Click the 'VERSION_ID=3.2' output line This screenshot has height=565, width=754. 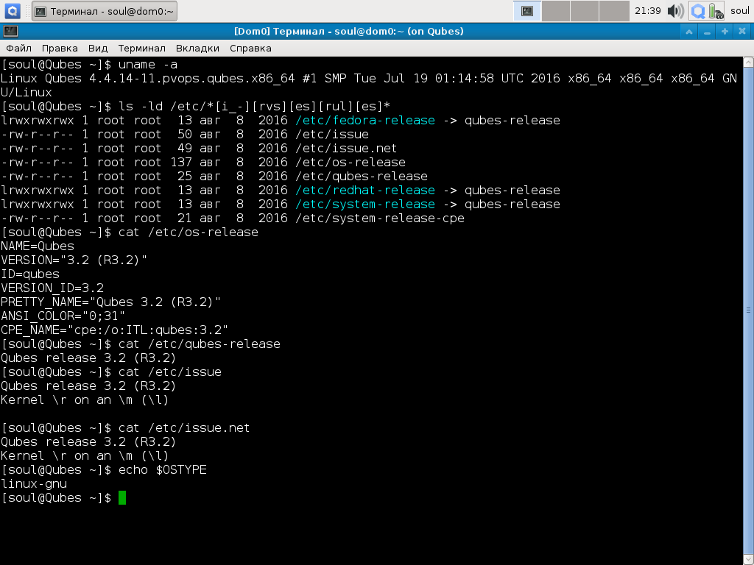(x=52, y=288)
